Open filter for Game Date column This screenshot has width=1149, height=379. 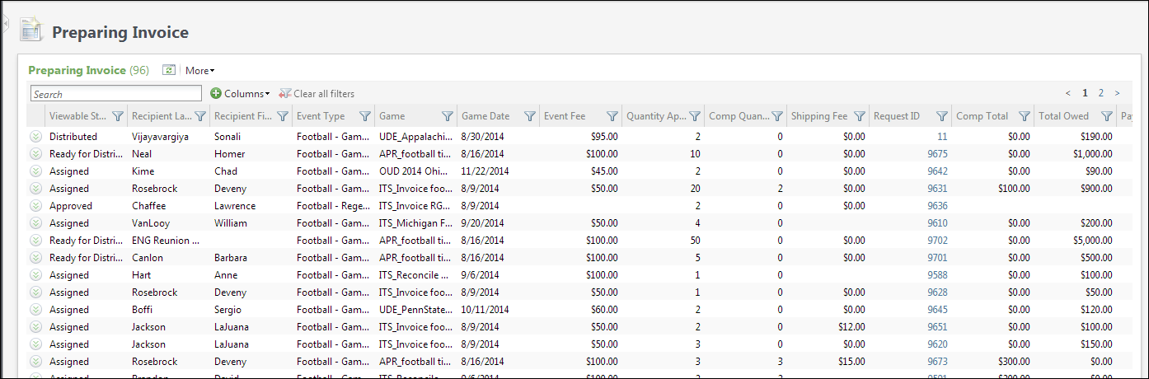[530, 117]
